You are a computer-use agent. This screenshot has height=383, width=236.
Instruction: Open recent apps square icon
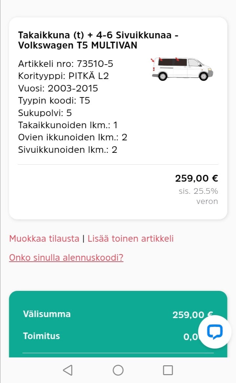tap(168, 370)
